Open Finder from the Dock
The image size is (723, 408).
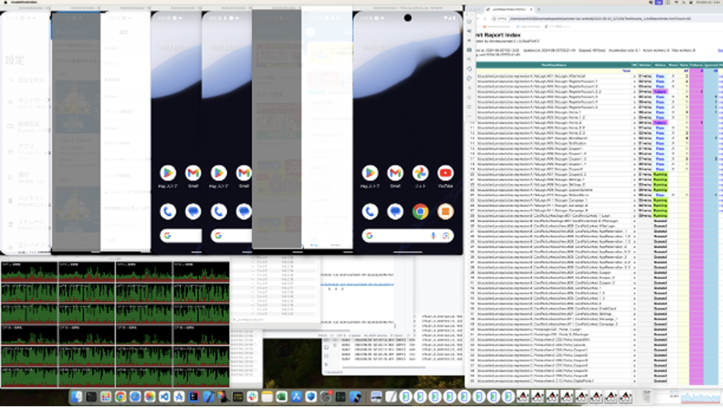[x=77, y=397]
